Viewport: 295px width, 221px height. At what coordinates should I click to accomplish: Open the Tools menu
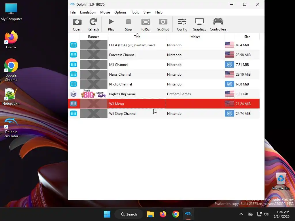click(135, 12)
